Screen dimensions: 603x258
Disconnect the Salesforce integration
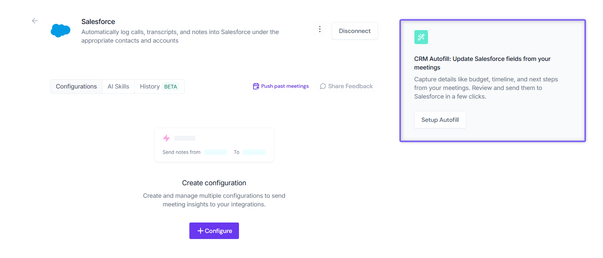355,31
